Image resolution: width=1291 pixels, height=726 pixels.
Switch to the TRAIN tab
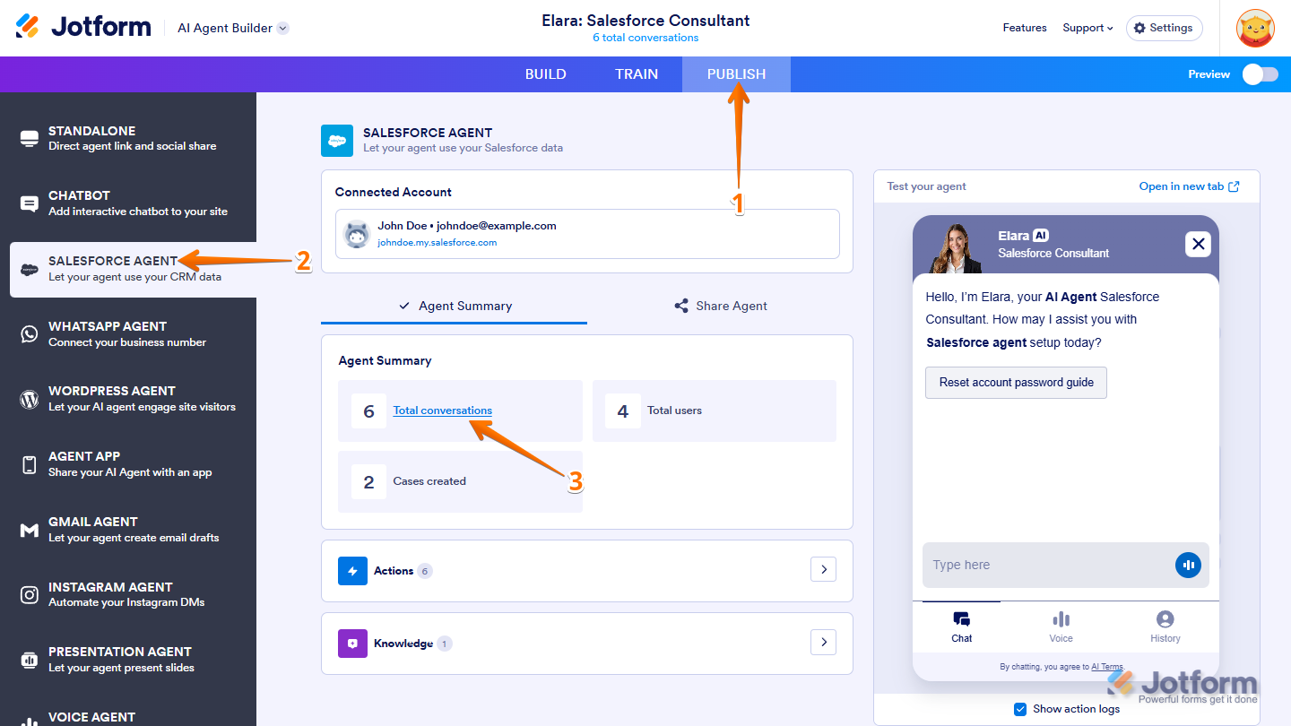[x=637, y=74]
